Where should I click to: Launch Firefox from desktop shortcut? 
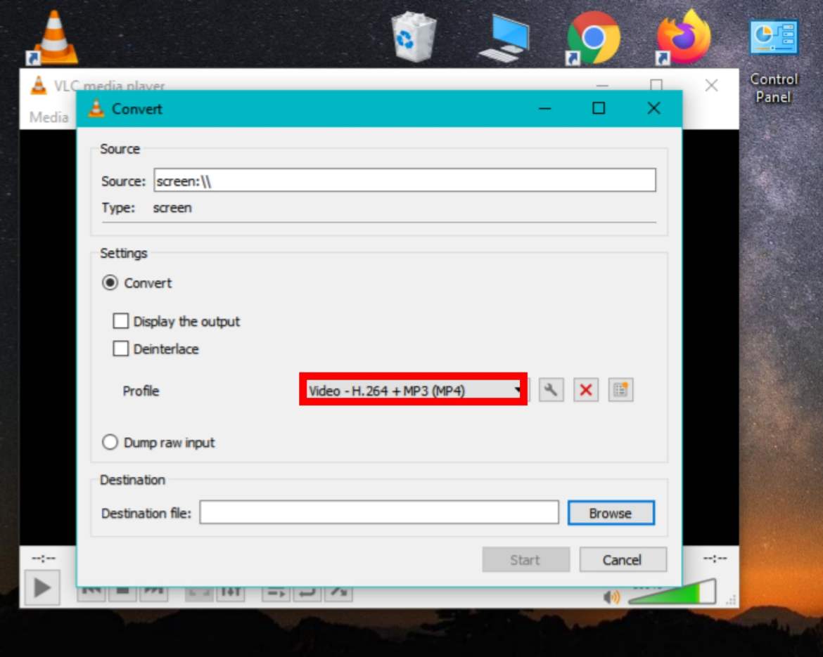683,37
